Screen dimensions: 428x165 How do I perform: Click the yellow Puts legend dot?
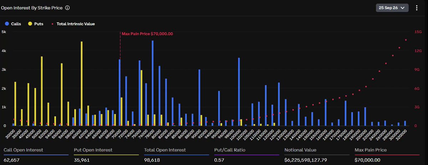tap(30, 24)
